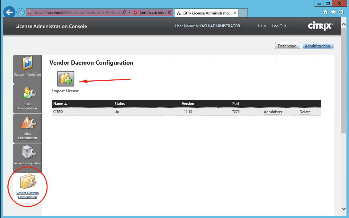Screen dimensions: 349x218
Task: Go back with browser back arrow
Action: point(9,12)
